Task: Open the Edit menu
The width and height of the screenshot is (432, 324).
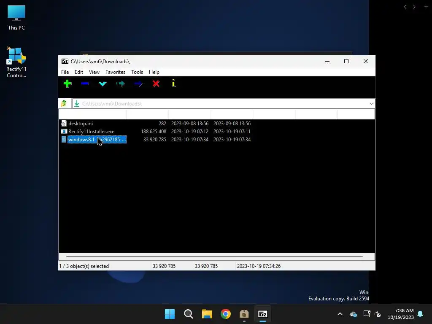Action: click(x=79, y=72)
